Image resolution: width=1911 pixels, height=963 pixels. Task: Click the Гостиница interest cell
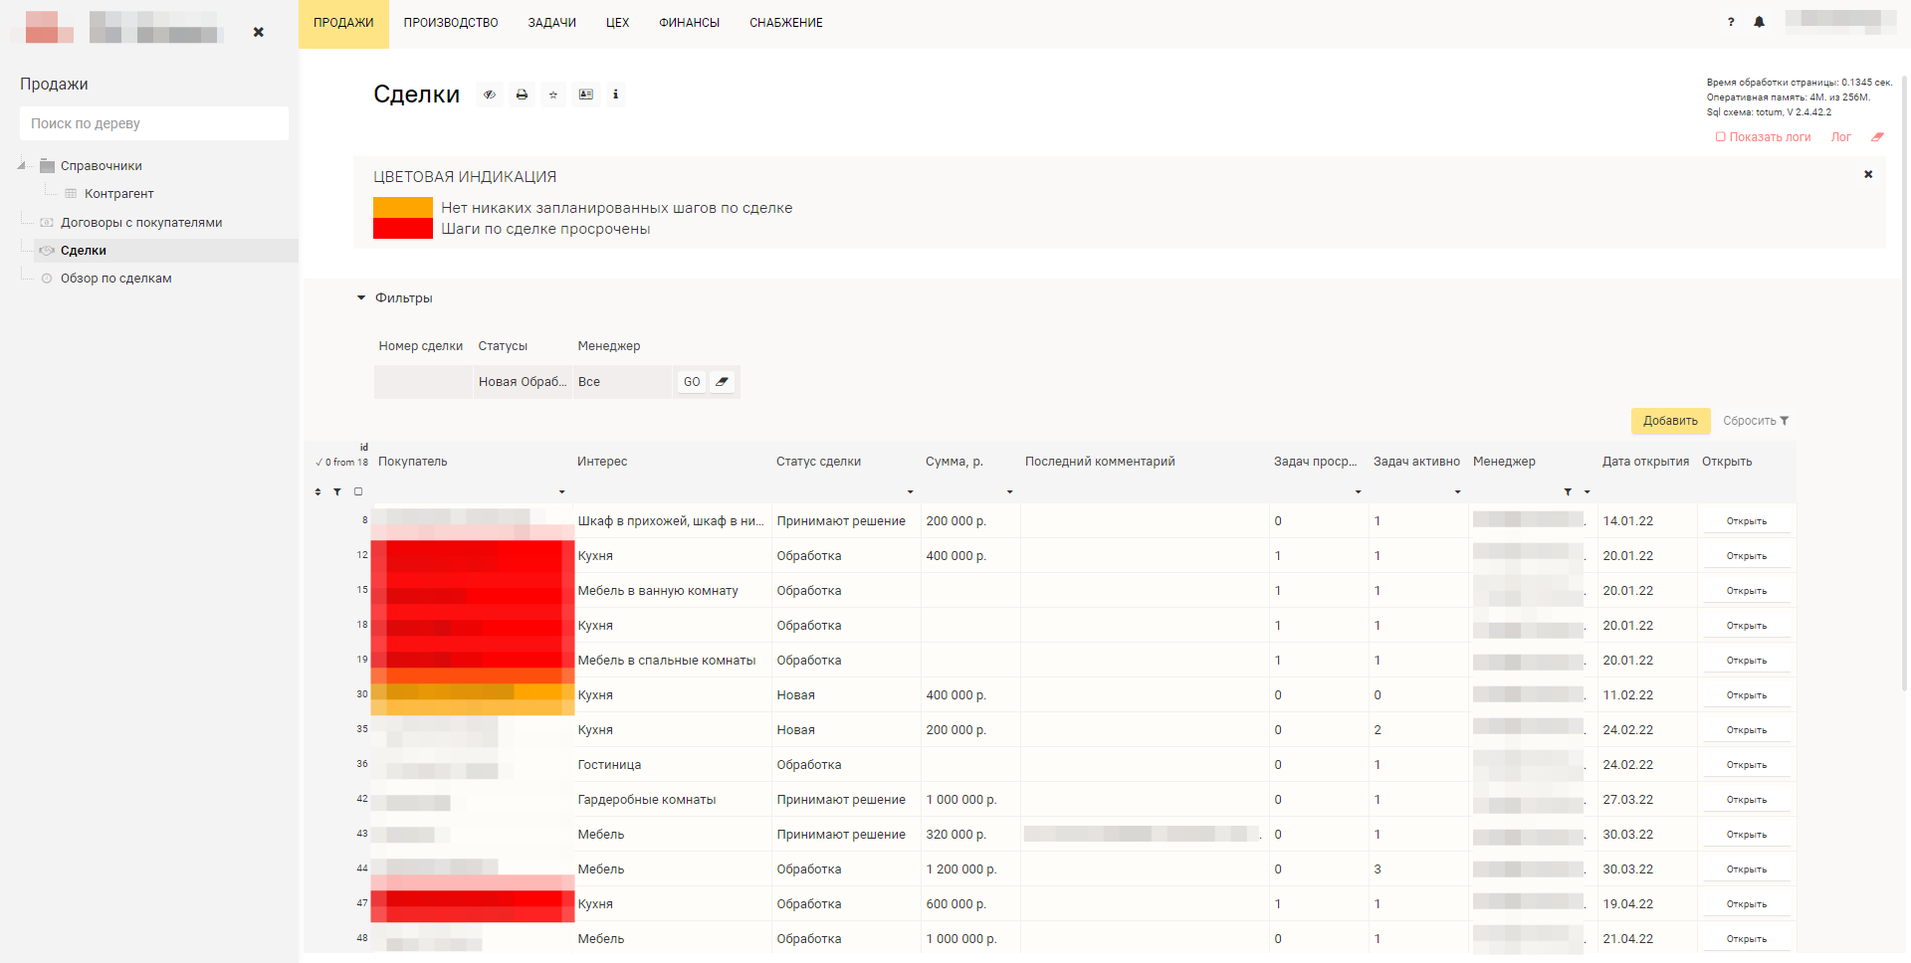pos(672,765)
